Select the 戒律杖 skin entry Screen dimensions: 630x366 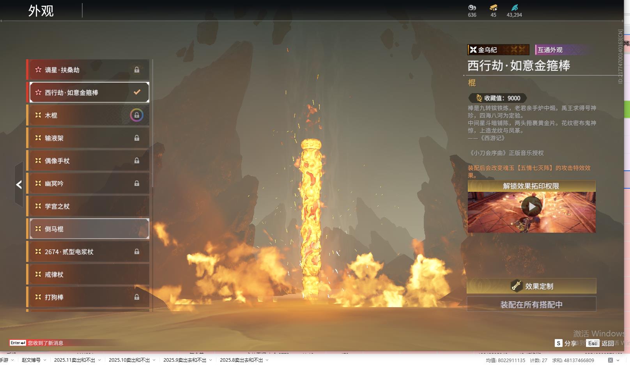pyautogui.click(x=89, y=274)
